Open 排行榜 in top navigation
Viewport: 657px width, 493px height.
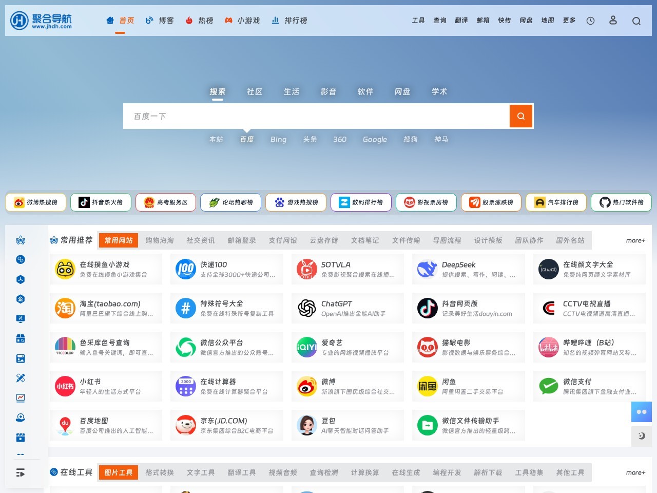(289, 21)
